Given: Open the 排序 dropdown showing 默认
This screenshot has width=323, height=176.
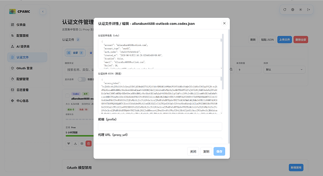Looking at the screenshot, I should coord(284,70).
